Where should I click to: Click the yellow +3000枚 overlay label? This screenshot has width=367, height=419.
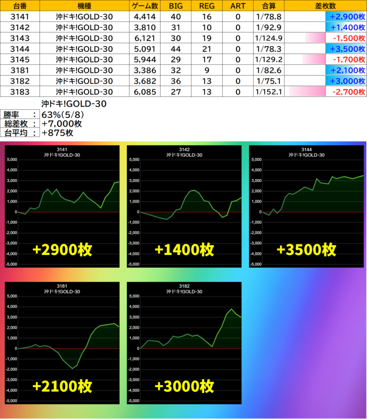(184, 386)
